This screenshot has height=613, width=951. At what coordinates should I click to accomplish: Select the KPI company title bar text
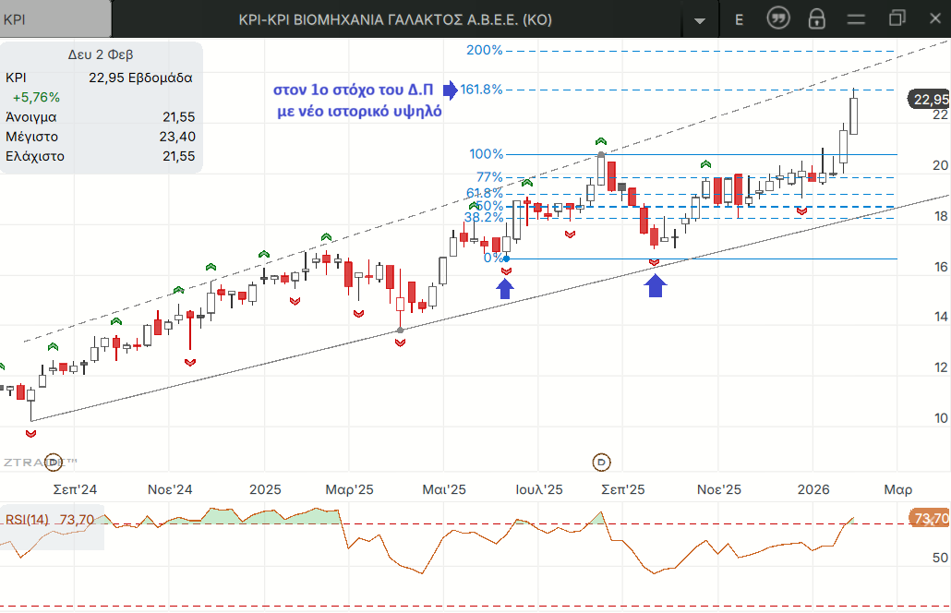394,19
